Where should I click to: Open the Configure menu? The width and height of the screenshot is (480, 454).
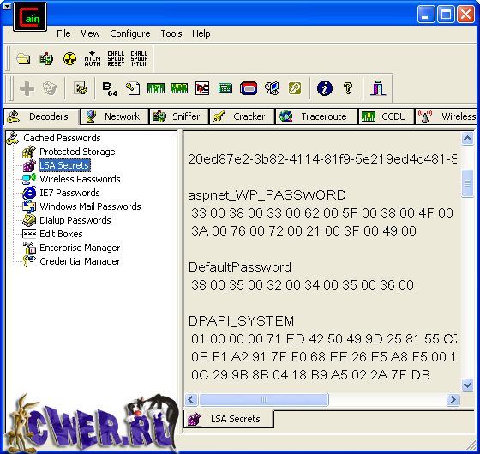tap(129, 33)
